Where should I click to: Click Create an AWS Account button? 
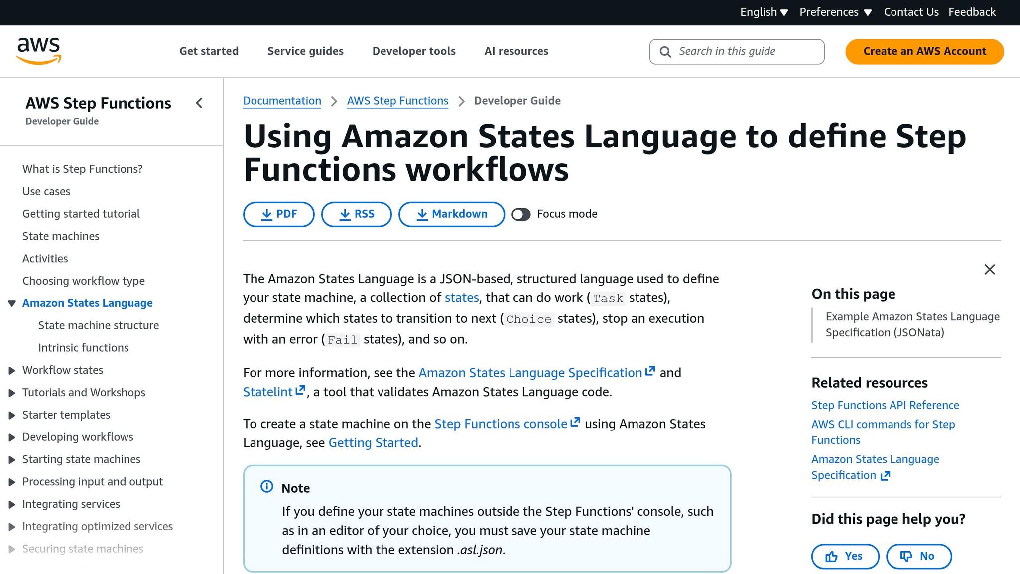[x=924, y=51]
